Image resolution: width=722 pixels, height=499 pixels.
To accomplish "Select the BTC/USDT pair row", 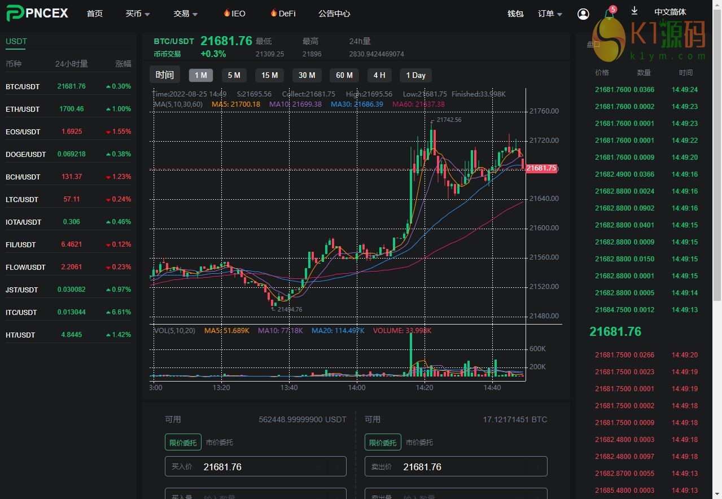I will [x=68, y=86].
